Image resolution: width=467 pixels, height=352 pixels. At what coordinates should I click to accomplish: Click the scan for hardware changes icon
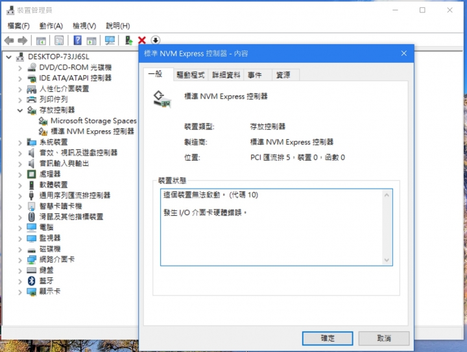(110, 40)
